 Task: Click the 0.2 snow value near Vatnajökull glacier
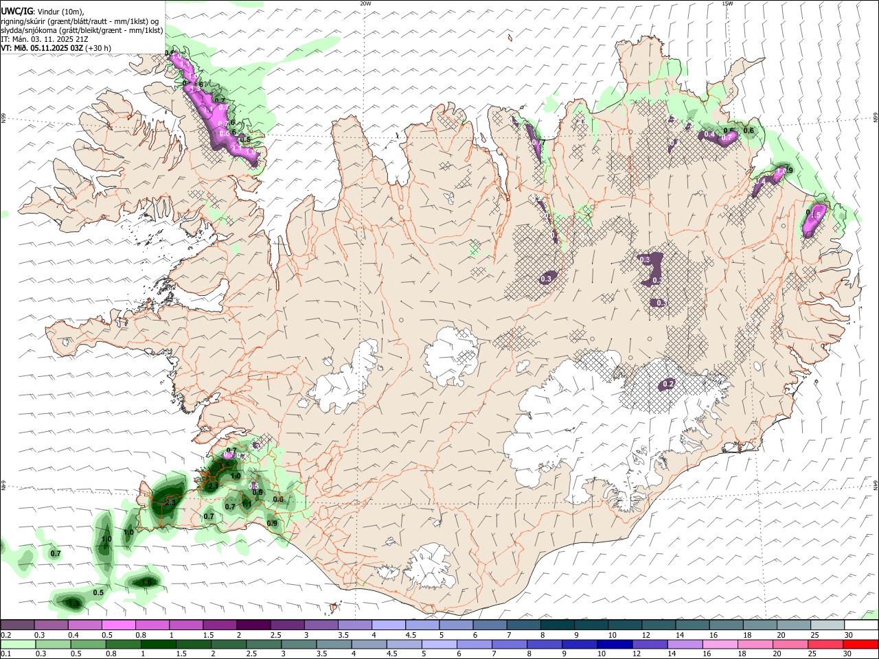point(667,384)
